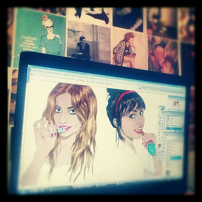Open the Plik menu
The width and height of the screenshot is (202, 202).
34,70
